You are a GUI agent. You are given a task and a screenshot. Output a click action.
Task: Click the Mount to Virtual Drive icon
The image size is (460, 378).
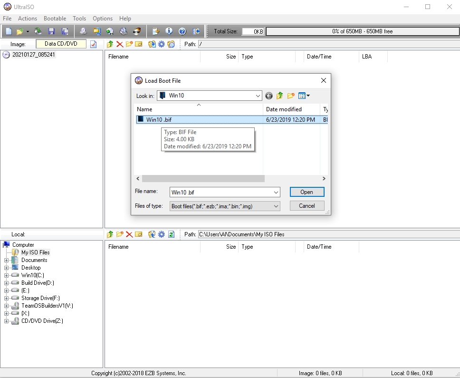pos(124,31)
